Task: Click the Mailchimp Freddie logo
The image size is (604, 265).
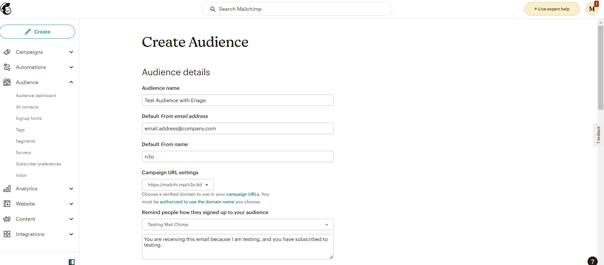Action: click(x=6, y=9)
